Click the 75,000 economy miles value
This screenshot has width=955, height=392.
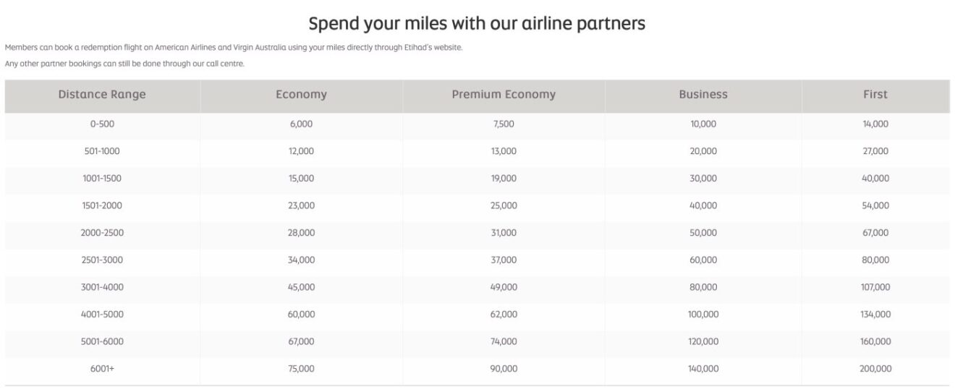tap(301, 369)
